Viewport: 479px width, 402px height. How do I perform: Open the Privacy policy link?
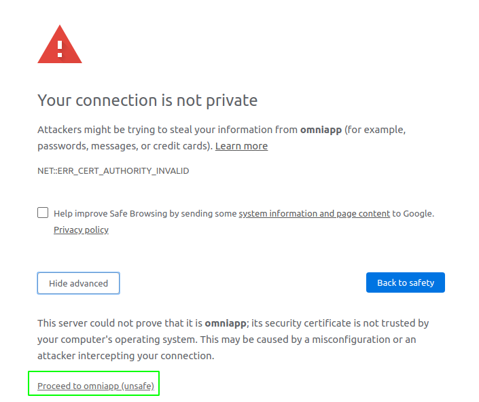pos(81,230)
